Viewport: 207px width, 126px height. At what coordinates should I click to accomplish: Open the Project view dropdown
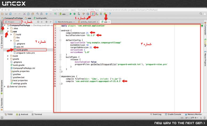tap(13, 22)
